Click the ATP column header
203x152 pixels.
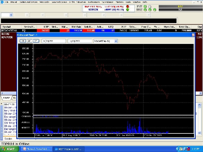[121, 27]
